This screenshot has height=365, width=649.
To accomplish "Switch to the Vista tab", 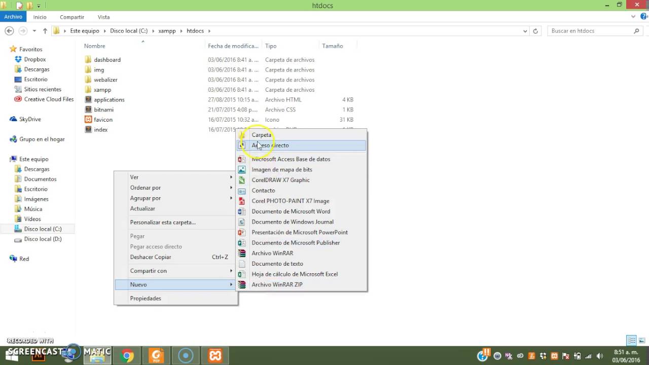I will click(104, 17).
